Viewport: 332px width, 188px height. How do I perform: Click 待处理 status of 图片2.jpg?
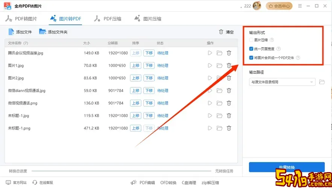[x=162, y=78]
